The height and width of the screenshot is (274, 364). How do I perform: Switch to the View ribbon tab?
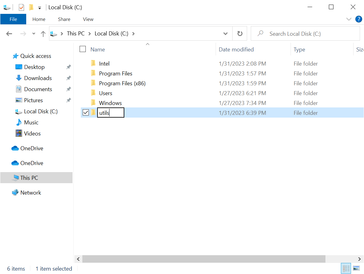point(88,19)
